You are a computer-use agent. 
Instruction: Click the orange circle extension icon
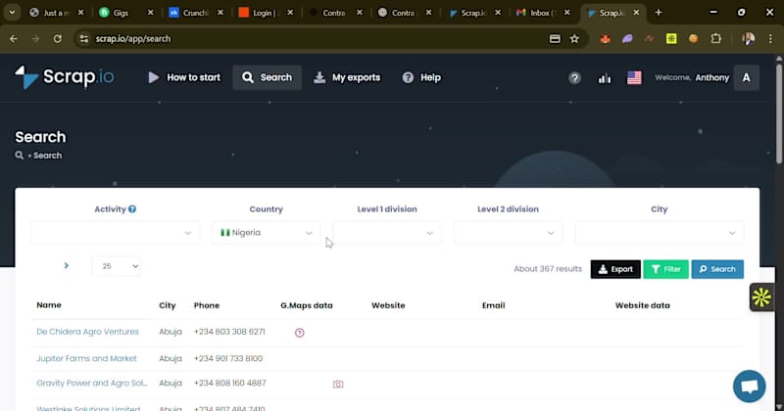tap(694, 39)
